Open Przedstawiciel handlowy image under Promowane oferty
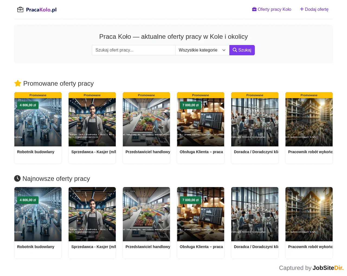Viewport: 347px width, 276px height. (x=146, y=122)
